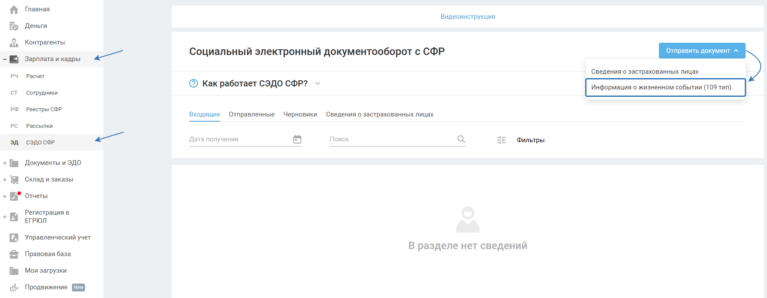767x298 pixels.
Task: Expand the Отчеты section
Action: (4, 196)
